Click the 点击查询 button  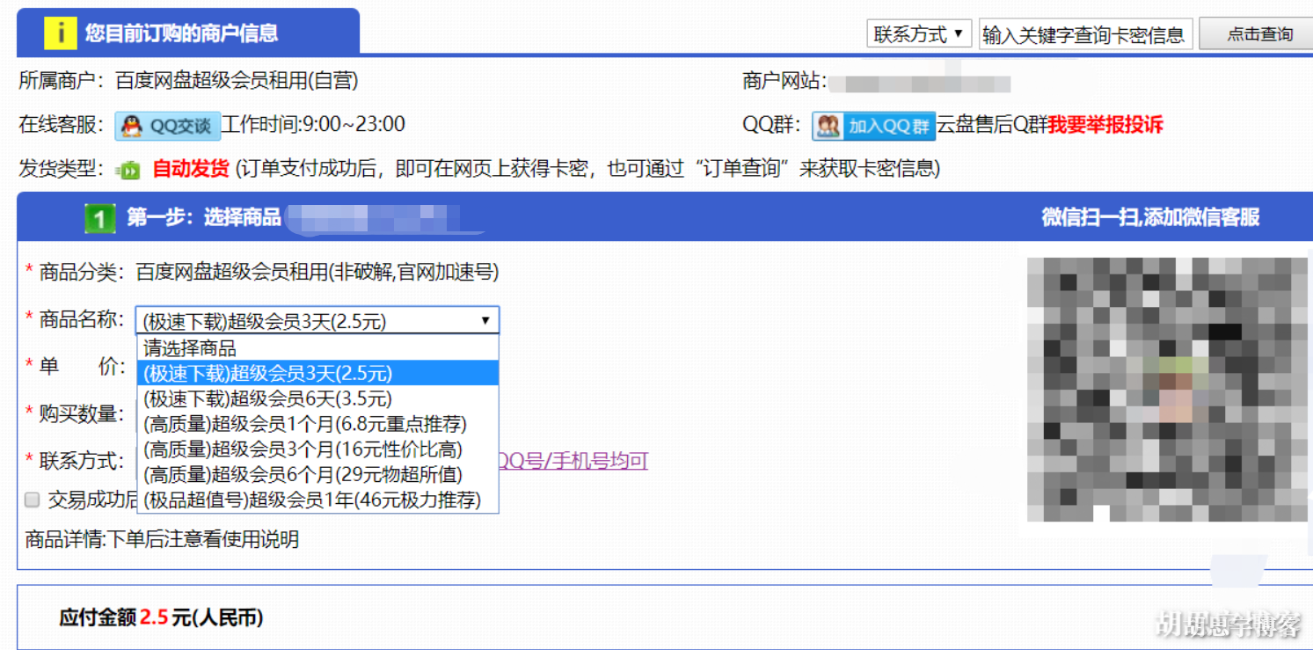click(1255, 34)
